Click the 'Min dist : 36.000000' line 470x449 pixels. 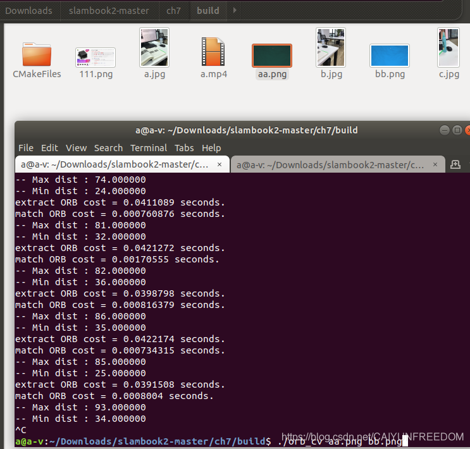[x=80, y=282]
